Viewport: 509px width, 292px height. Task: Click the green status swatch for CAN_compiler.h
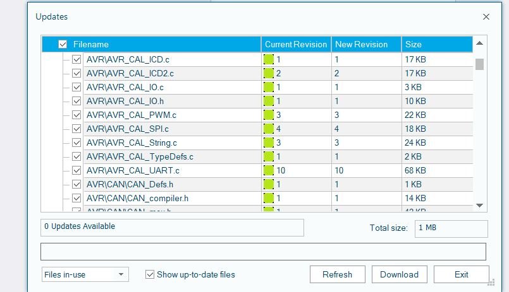point(269,198)
